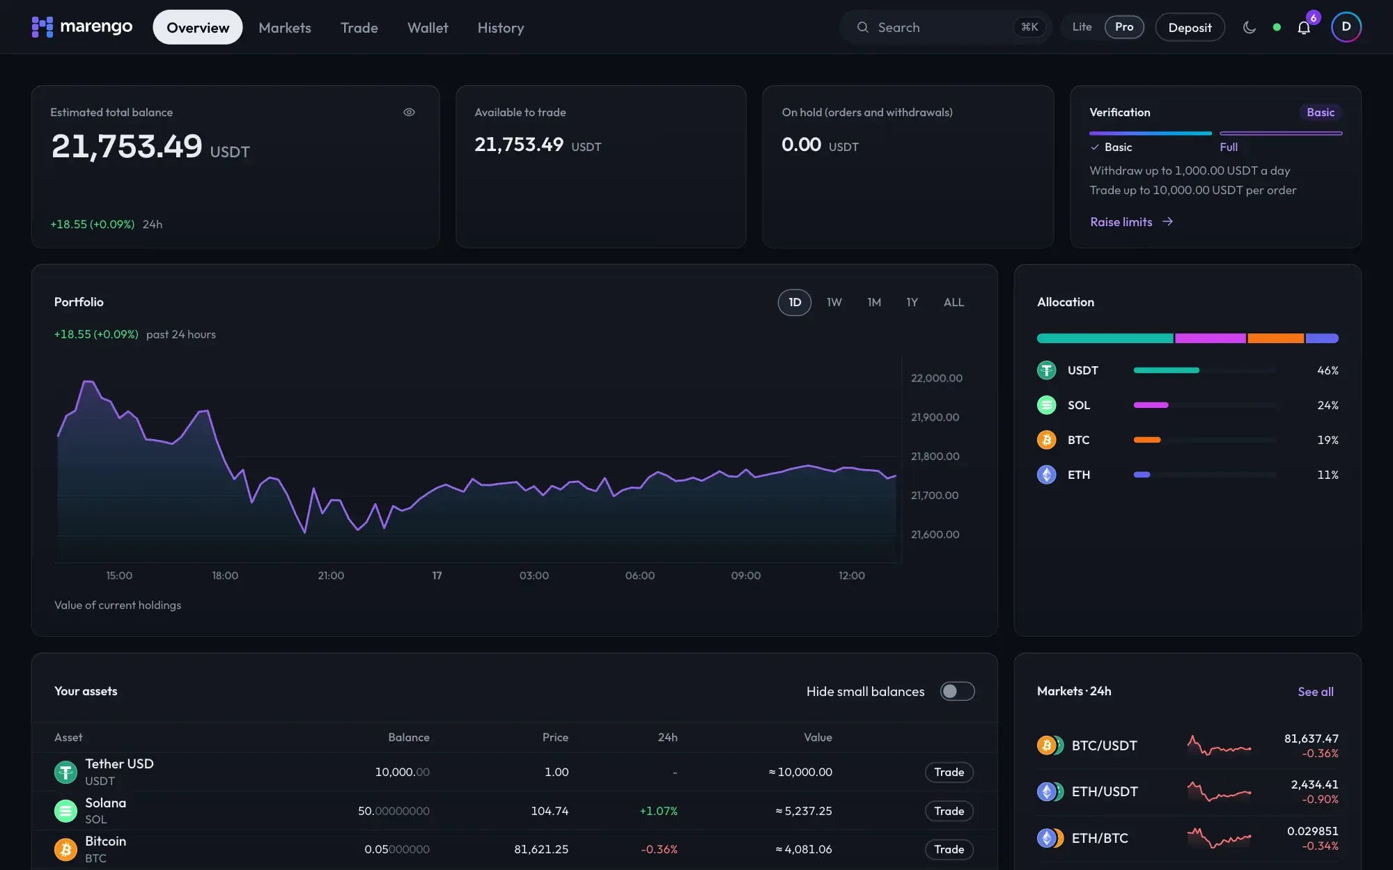Open the Trade tab
The width and height of the screenshot is (1393, 870).
359,28
